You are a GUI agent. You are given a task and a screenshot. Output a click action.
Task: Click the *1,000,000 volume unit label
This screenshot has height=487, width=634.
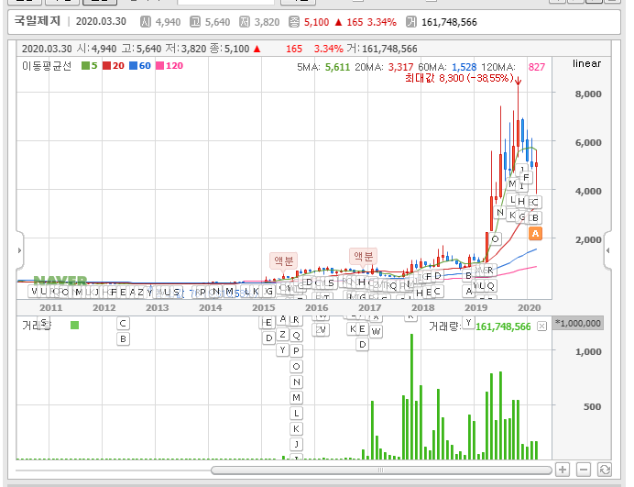click(578, 323)
